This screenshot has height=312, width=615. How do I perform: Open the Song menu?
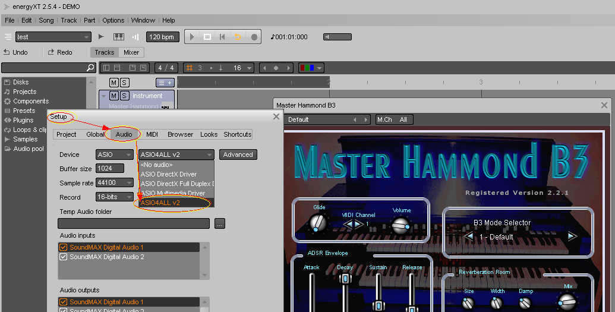(46, 20)
